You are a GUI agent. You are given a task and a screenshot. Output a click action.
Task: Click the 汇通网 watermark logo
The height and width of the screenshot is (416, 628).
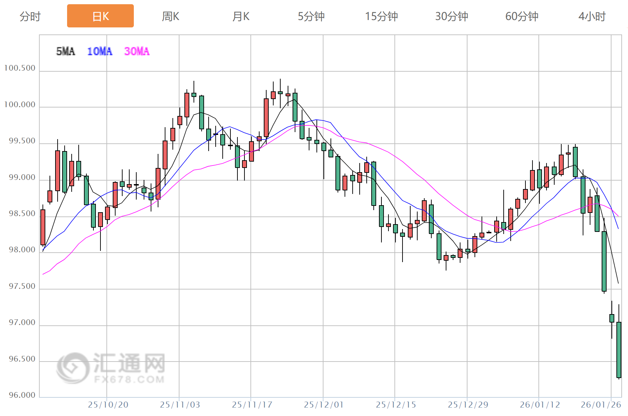[x=111, y=368]
